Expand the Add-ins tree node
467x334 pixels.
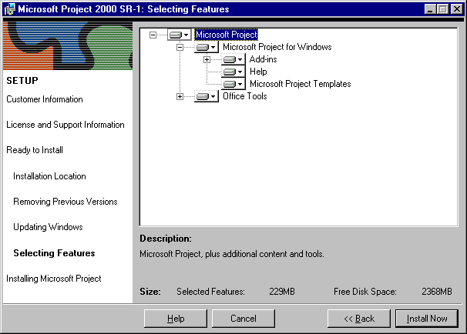coord(207,59)
